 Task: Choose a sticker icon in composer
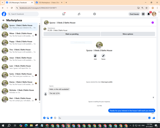[52, 118]
